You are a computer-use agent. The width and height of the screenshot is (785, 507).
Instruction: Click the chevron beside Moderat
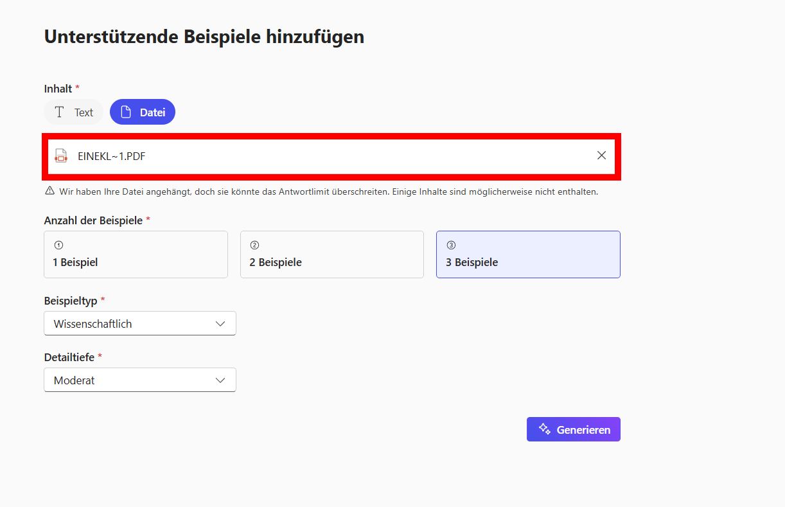pyautogui.click(x=220, y=380)
